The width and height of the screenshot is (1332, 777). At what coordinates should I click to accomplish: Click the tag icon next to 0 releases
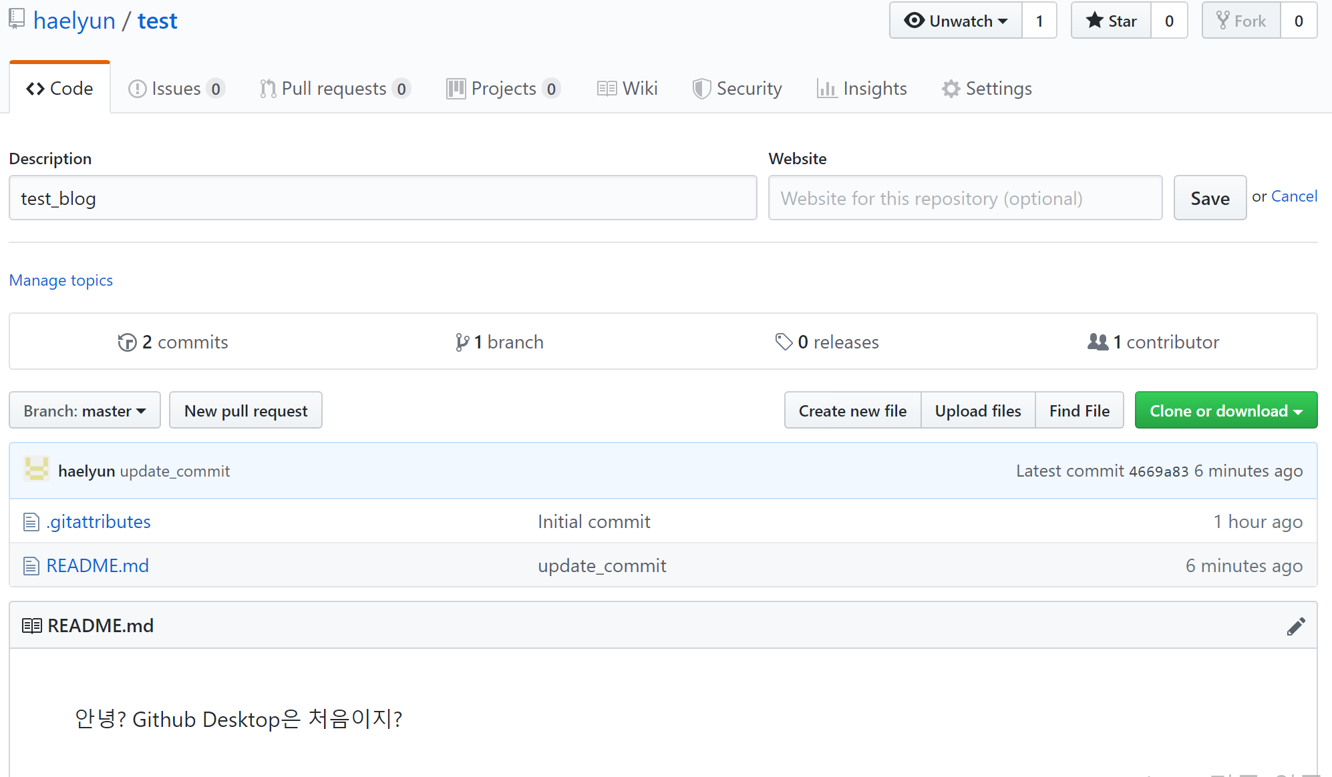pyautogui.click(x=784, y=342)
